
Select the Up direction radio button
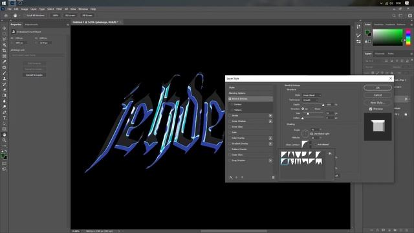(303, 109)
